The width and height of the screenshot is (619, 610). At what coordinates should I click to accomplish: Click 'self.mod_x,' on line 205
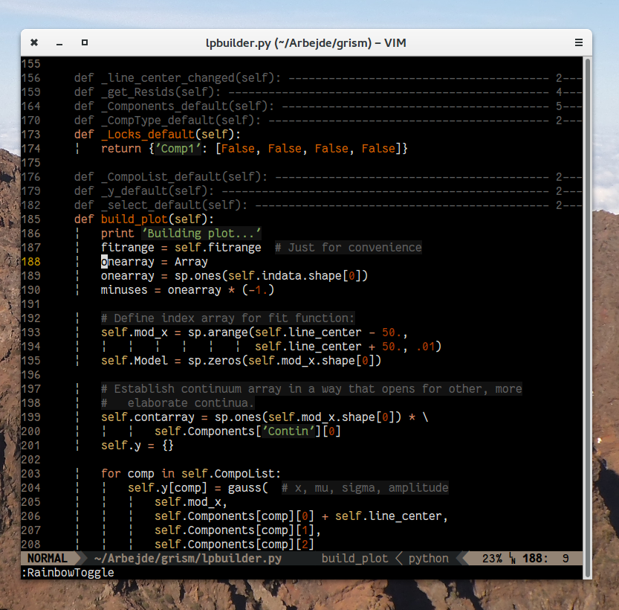click(x=191, y=501)
